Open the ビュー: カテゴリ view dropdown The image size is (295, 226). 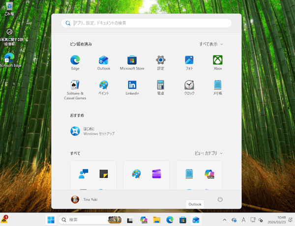[x=208, y=153]
